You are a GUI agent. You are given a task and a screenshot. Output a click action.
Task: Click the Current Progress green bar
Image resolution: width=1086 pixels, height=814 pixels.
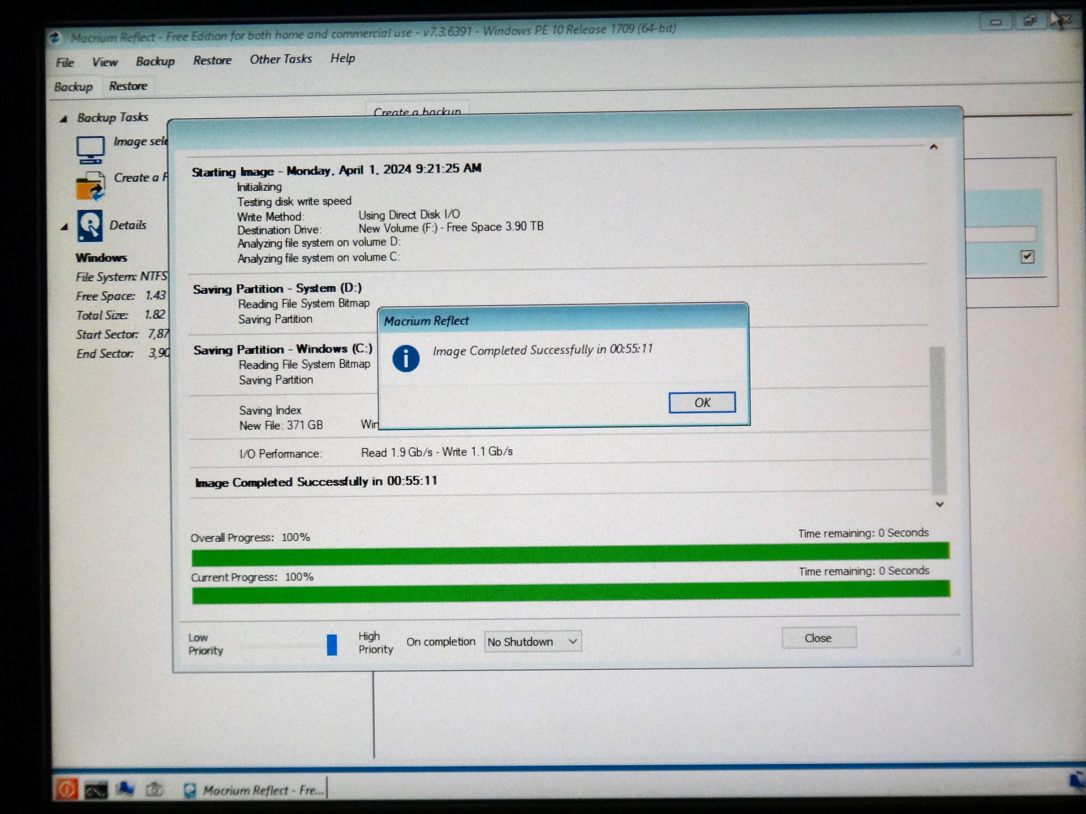click(x=571, y=592)
